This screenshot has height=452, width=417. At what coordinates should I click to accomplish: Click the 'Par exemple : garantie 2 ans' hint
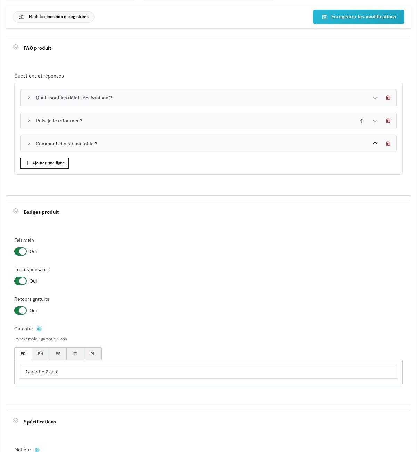pos(41,339)
